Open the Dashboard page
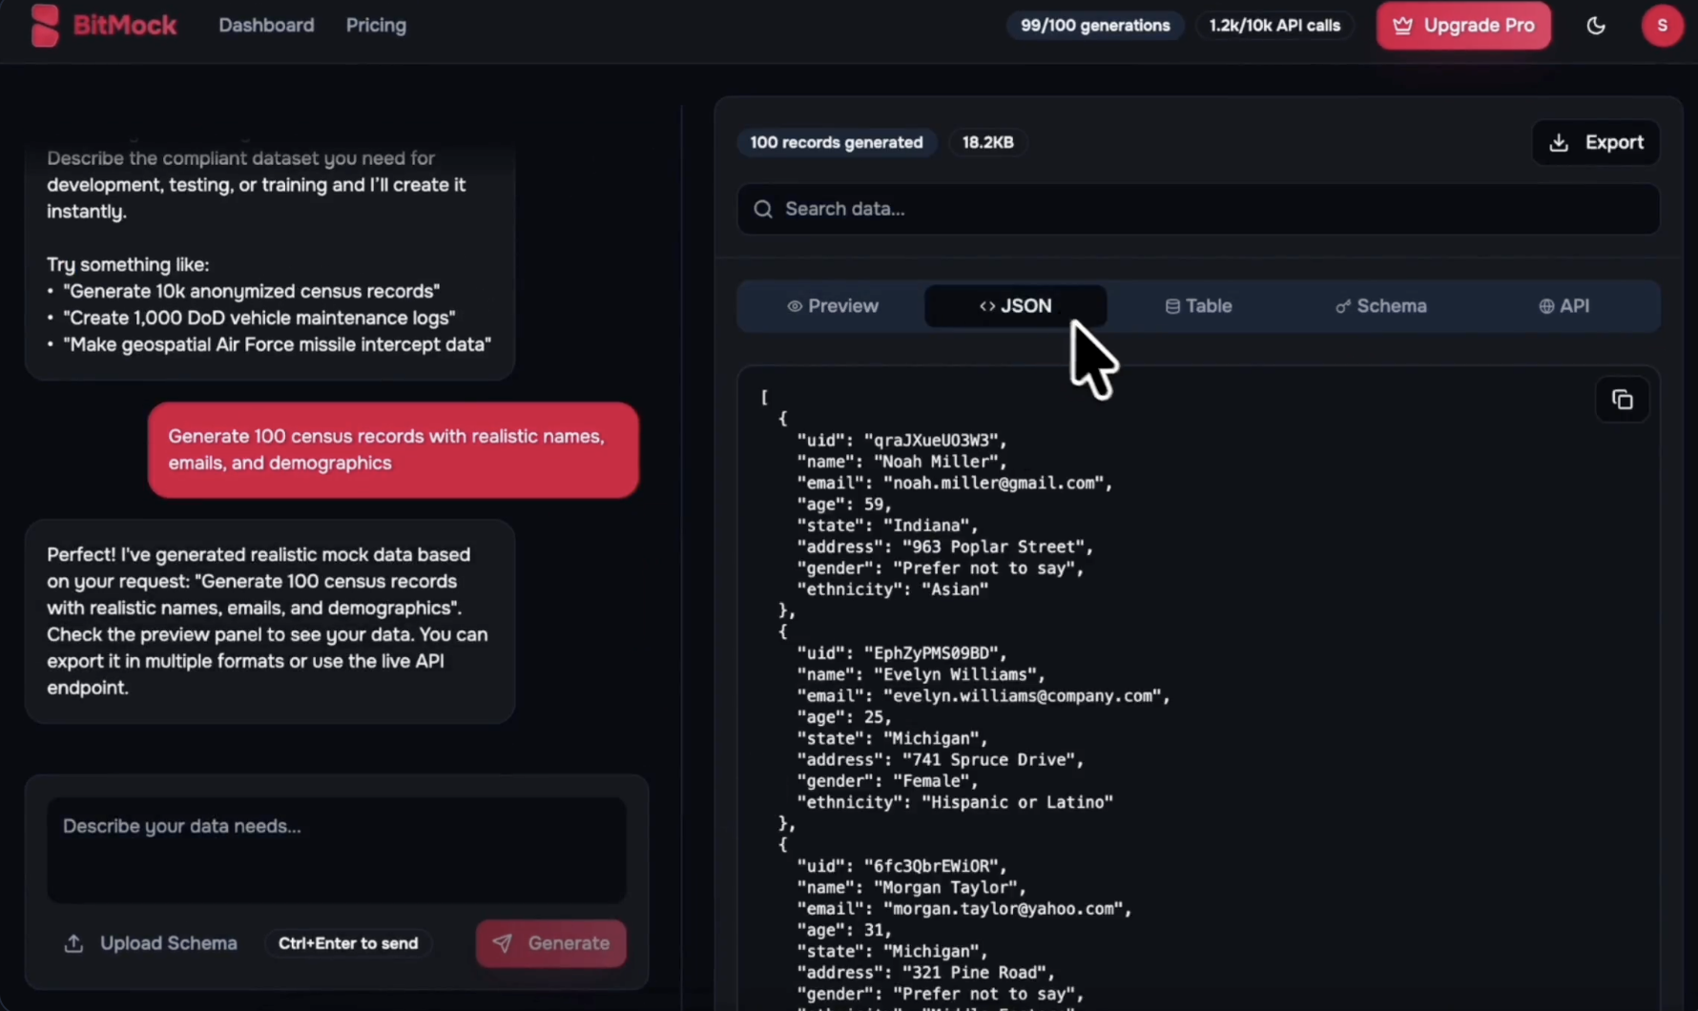The image size is (1698, 1011). point(266,26)
